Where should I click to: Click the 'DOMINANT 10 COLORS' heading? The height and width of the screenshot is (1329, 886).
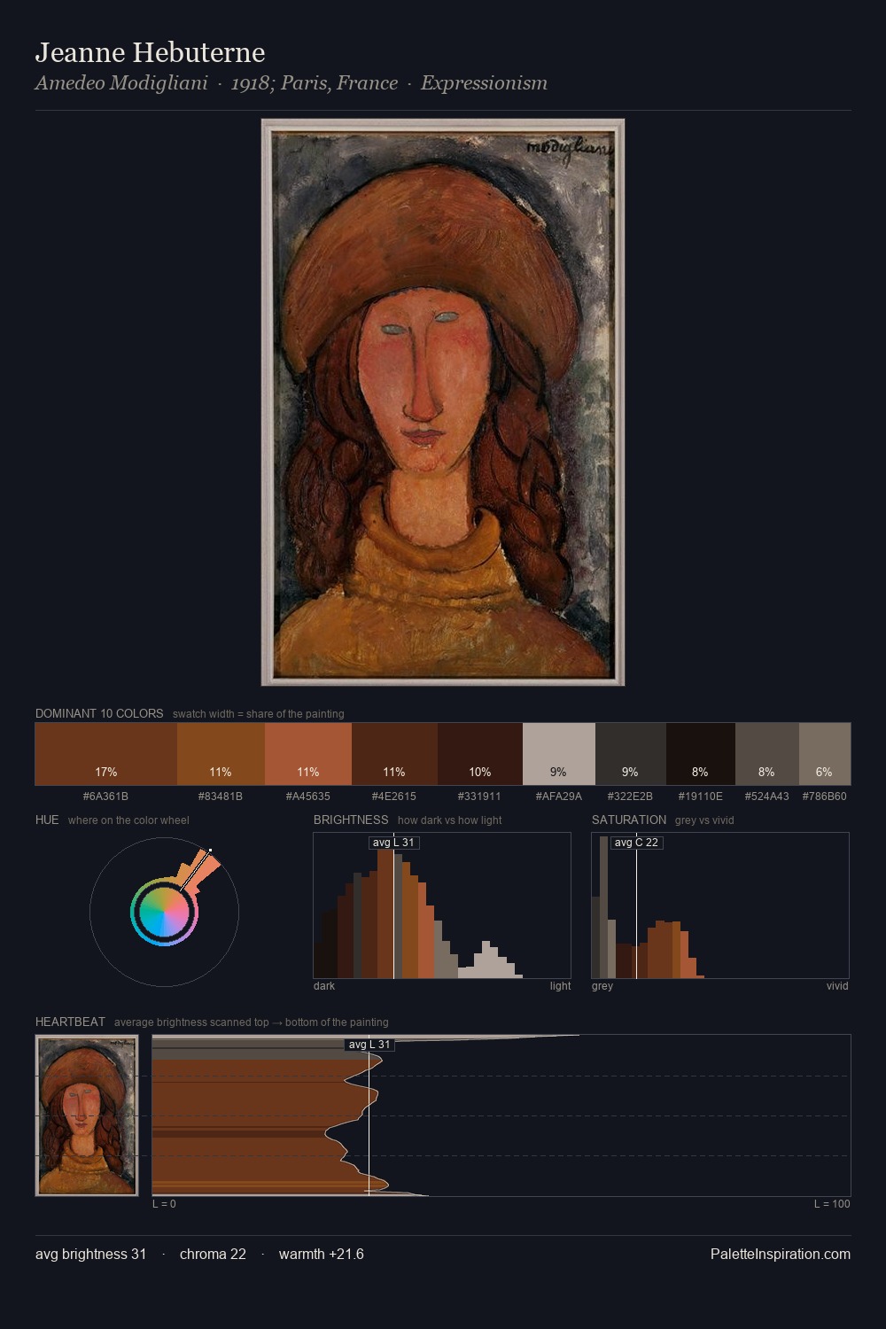click(99, 713)
